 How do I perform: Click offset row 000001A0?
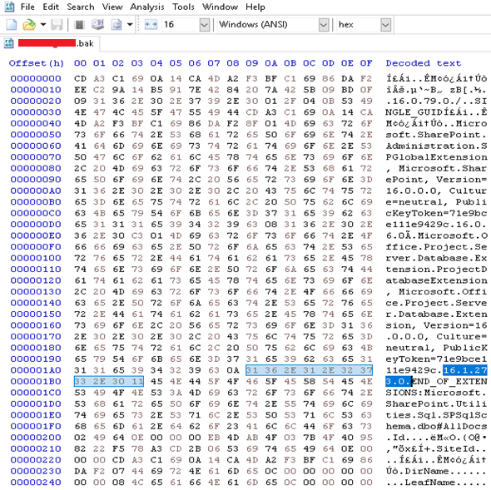pyautogui.click(x=36, y=370)
